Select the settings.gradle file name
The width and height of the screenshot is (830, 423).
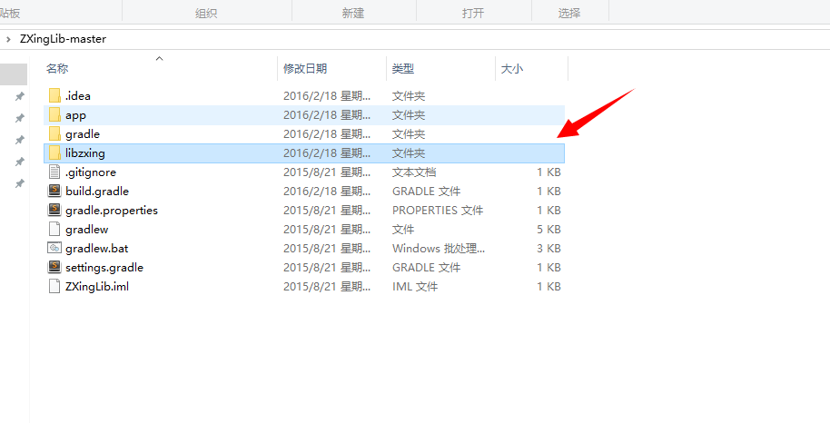point(104,268)
